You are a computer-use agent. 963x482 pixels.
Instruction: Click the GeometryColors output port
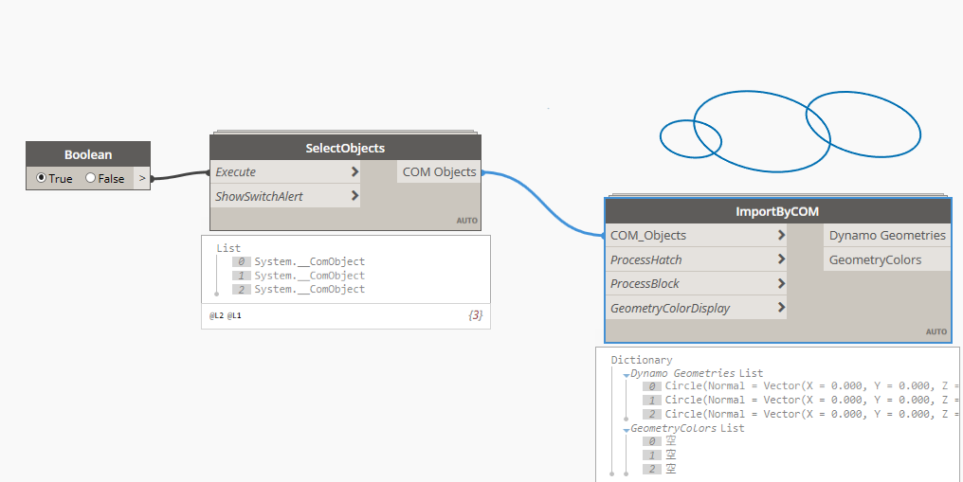click(887, 259)
